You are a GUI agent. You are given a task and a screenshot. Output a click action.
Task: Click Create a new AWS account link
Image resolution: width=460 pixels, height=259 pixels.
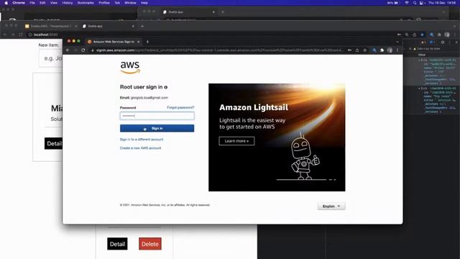(x=141, y=148)
